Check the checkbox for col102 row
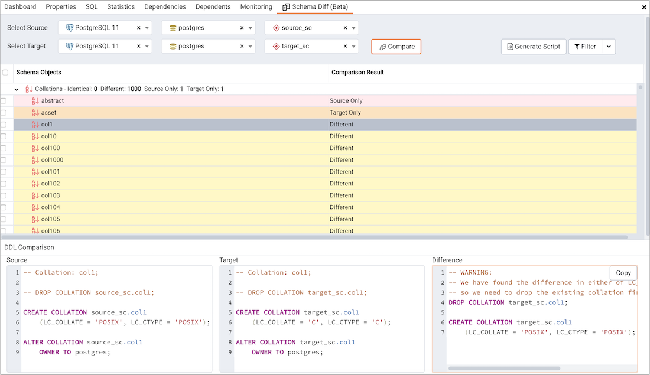This screenshot has height=375, width=650. [4, 184]
